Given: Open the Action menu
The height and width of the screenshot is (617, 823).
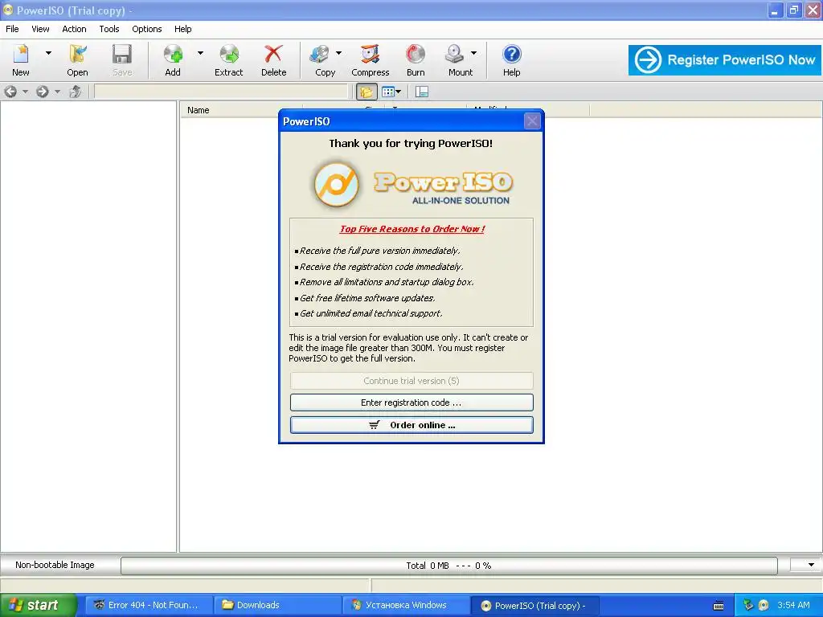Looking at the screenshot, I should 74,29.
